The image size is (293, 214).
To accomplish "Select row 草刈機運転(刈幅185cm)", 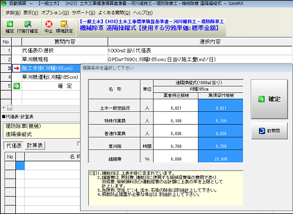I will [x=51, y=77].
